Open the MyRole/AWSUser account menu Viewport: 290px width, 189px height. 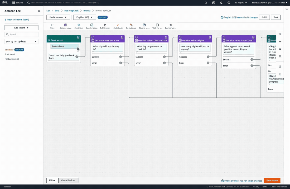point(270,3)
